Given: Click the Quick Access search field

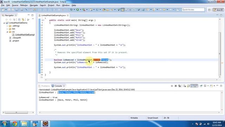Looking at the screenshot, I should coord(193,10).
